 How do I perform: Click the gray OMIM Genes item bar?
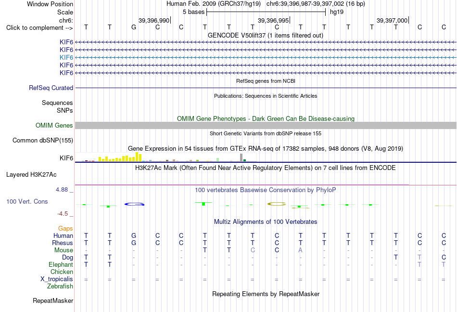(x=266, y=125)
